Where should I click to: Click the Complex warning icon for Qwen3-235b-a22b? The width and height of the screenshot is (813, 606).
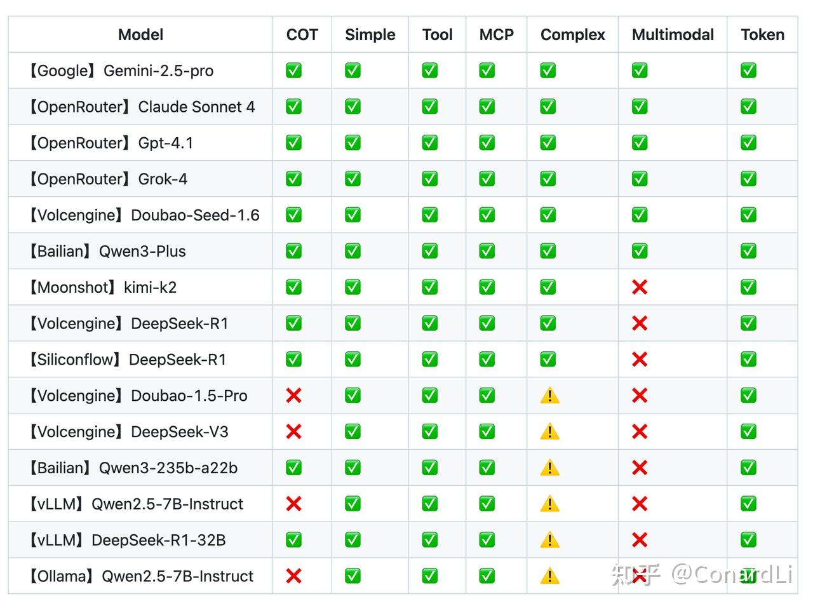tap(549, 468)
